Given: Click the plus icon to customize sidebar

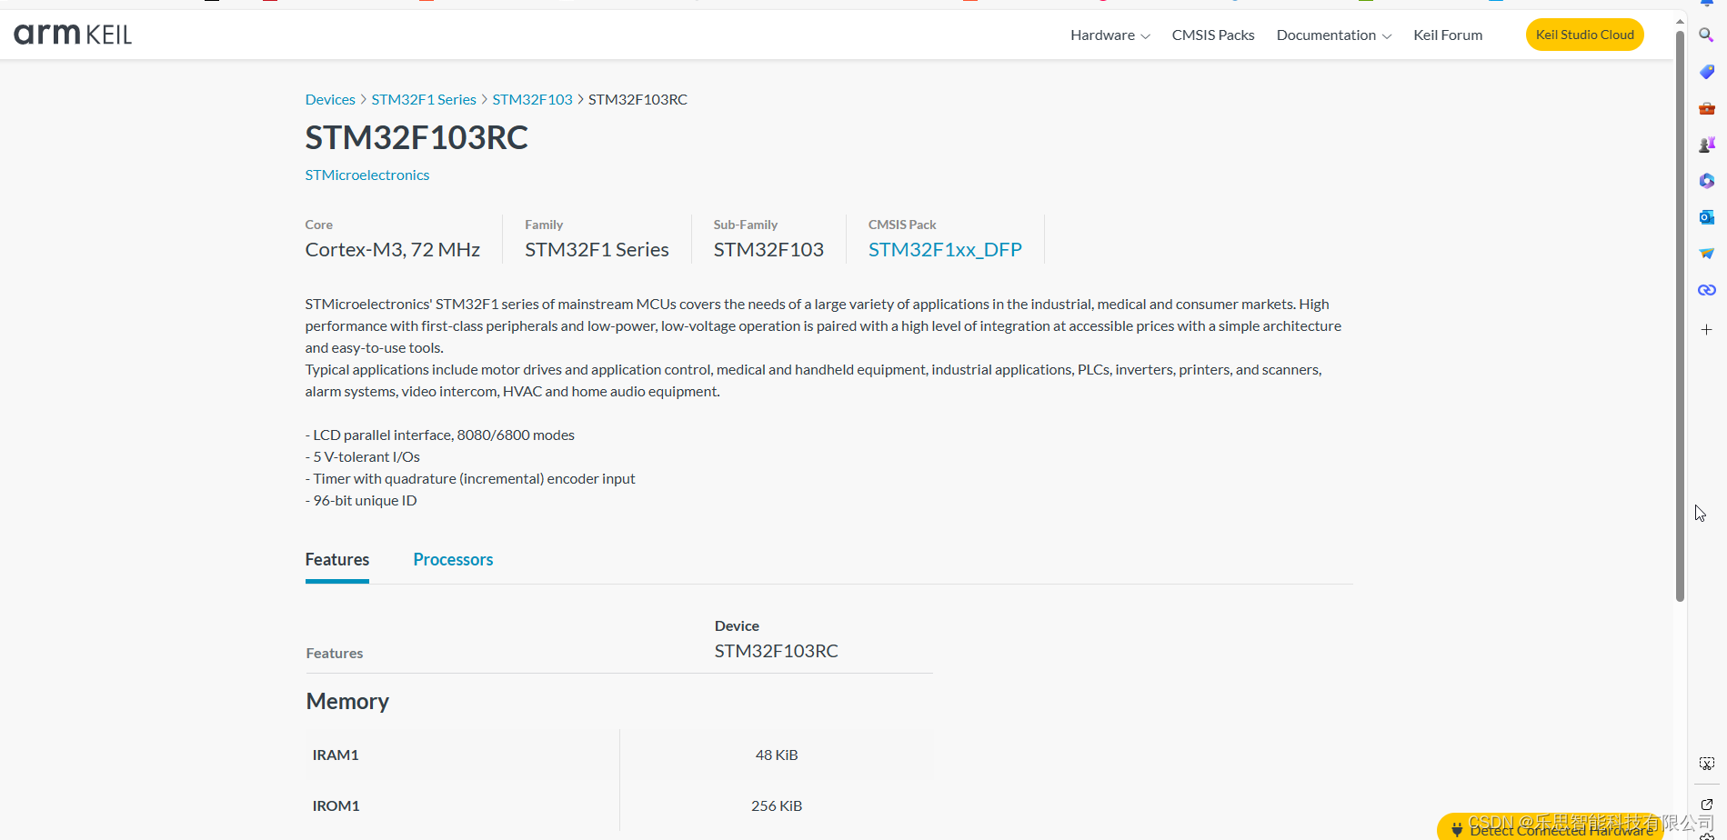Looking at the screenshot, I should click(1706, 329).
